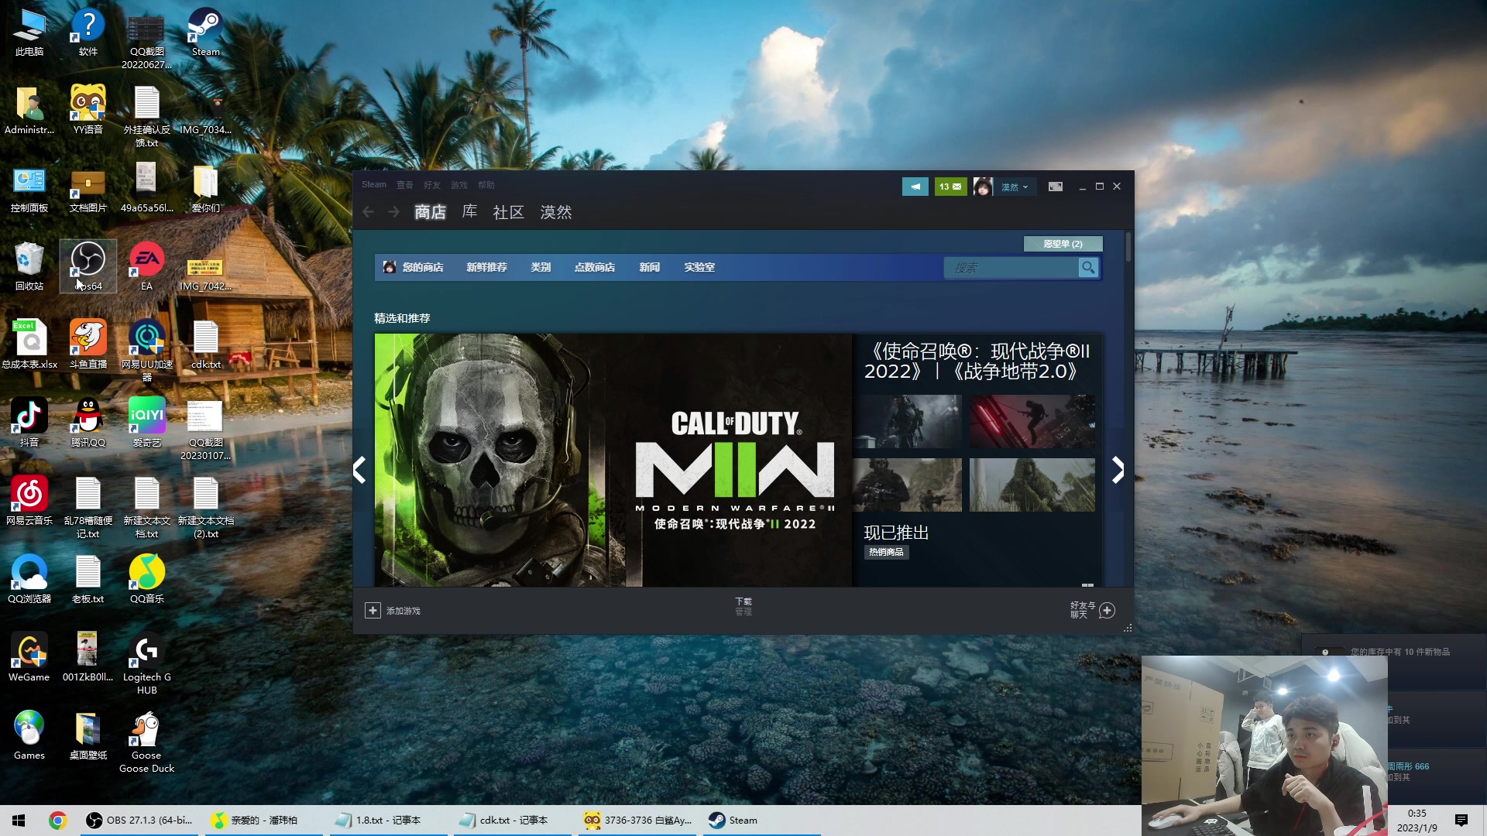This screenshot has width=1487, height=836.
Task: Open the 回收站 recycle bin
Action: (29, 266)
